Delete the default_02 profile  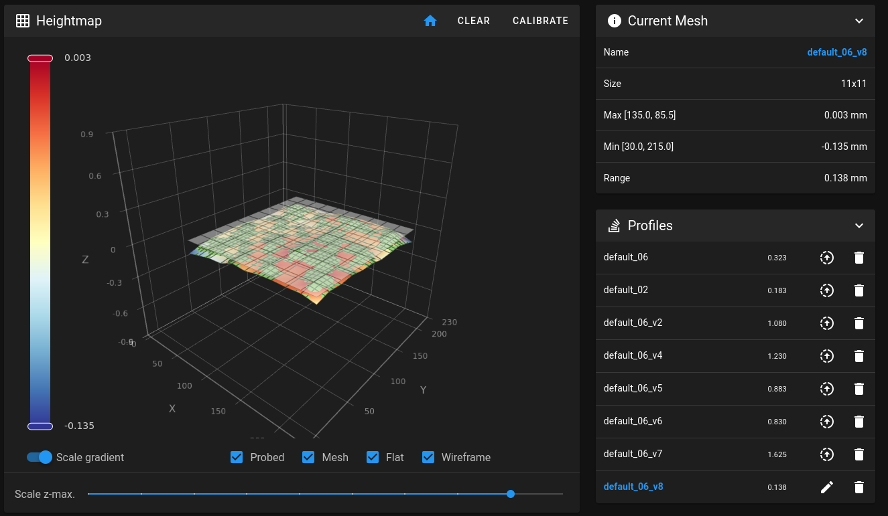pos(859,290)
